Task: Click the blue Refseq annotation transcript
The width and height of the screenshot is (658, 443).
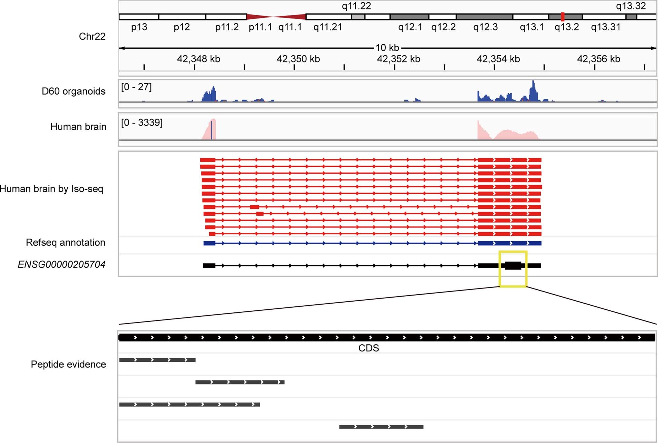Action: tap(337, 243)
